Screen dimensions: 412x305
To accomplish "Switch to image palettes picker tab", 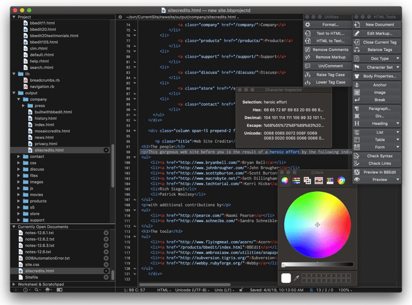I will [318, 180].
